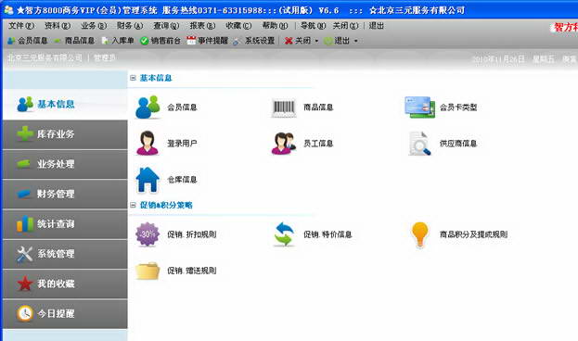The width and height of the screenshot is (578, 341).
Task: Click 退出 in the menu bar
Action: pyautogui.click(x=377, y=26)
